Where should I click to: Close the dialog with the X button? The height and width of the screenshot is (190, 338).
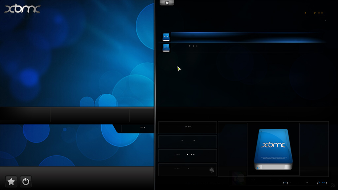pyautogui.click(x=167, y=3)
